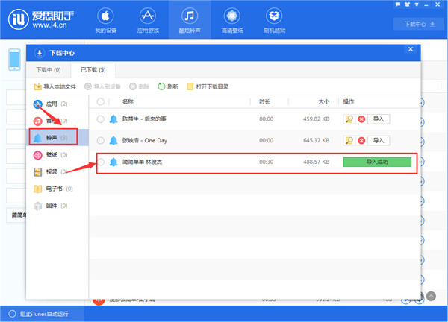Click 打开下载目录 folder toolbar item
The height and width of the screenshot is (322, 448).
pos(208,86)
